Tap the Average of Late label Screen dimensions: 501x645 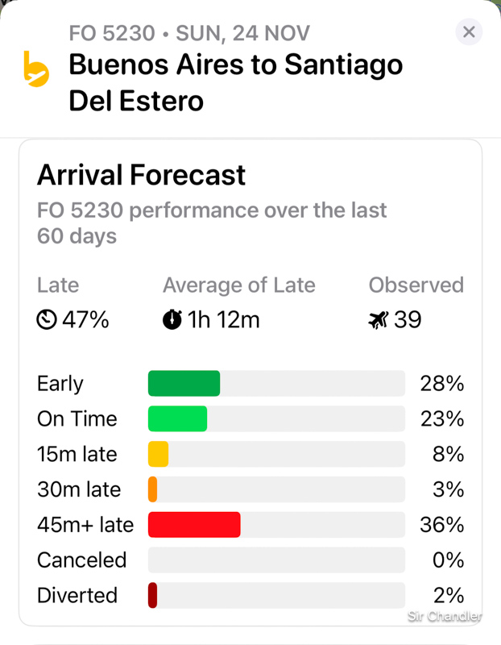click(x=238, y=285)
